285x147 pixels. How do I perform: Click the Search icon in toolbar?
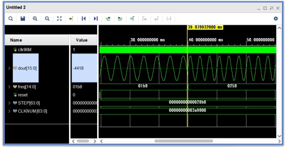pyautogui.click(x=11, y=18)
